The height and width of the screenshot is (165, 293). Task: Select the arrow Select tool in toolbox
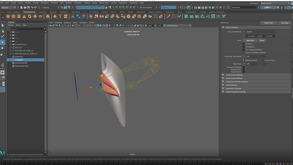(x=3, y=25)
